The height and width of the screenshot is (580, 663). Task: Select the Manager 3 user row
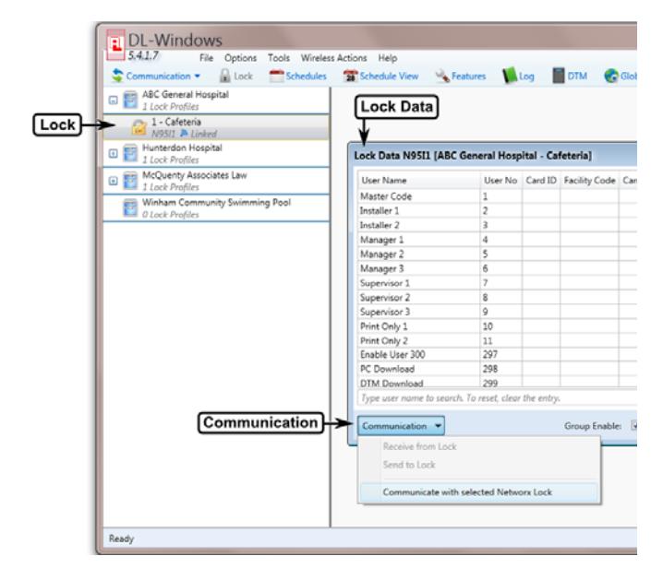[x=497, y=268]
